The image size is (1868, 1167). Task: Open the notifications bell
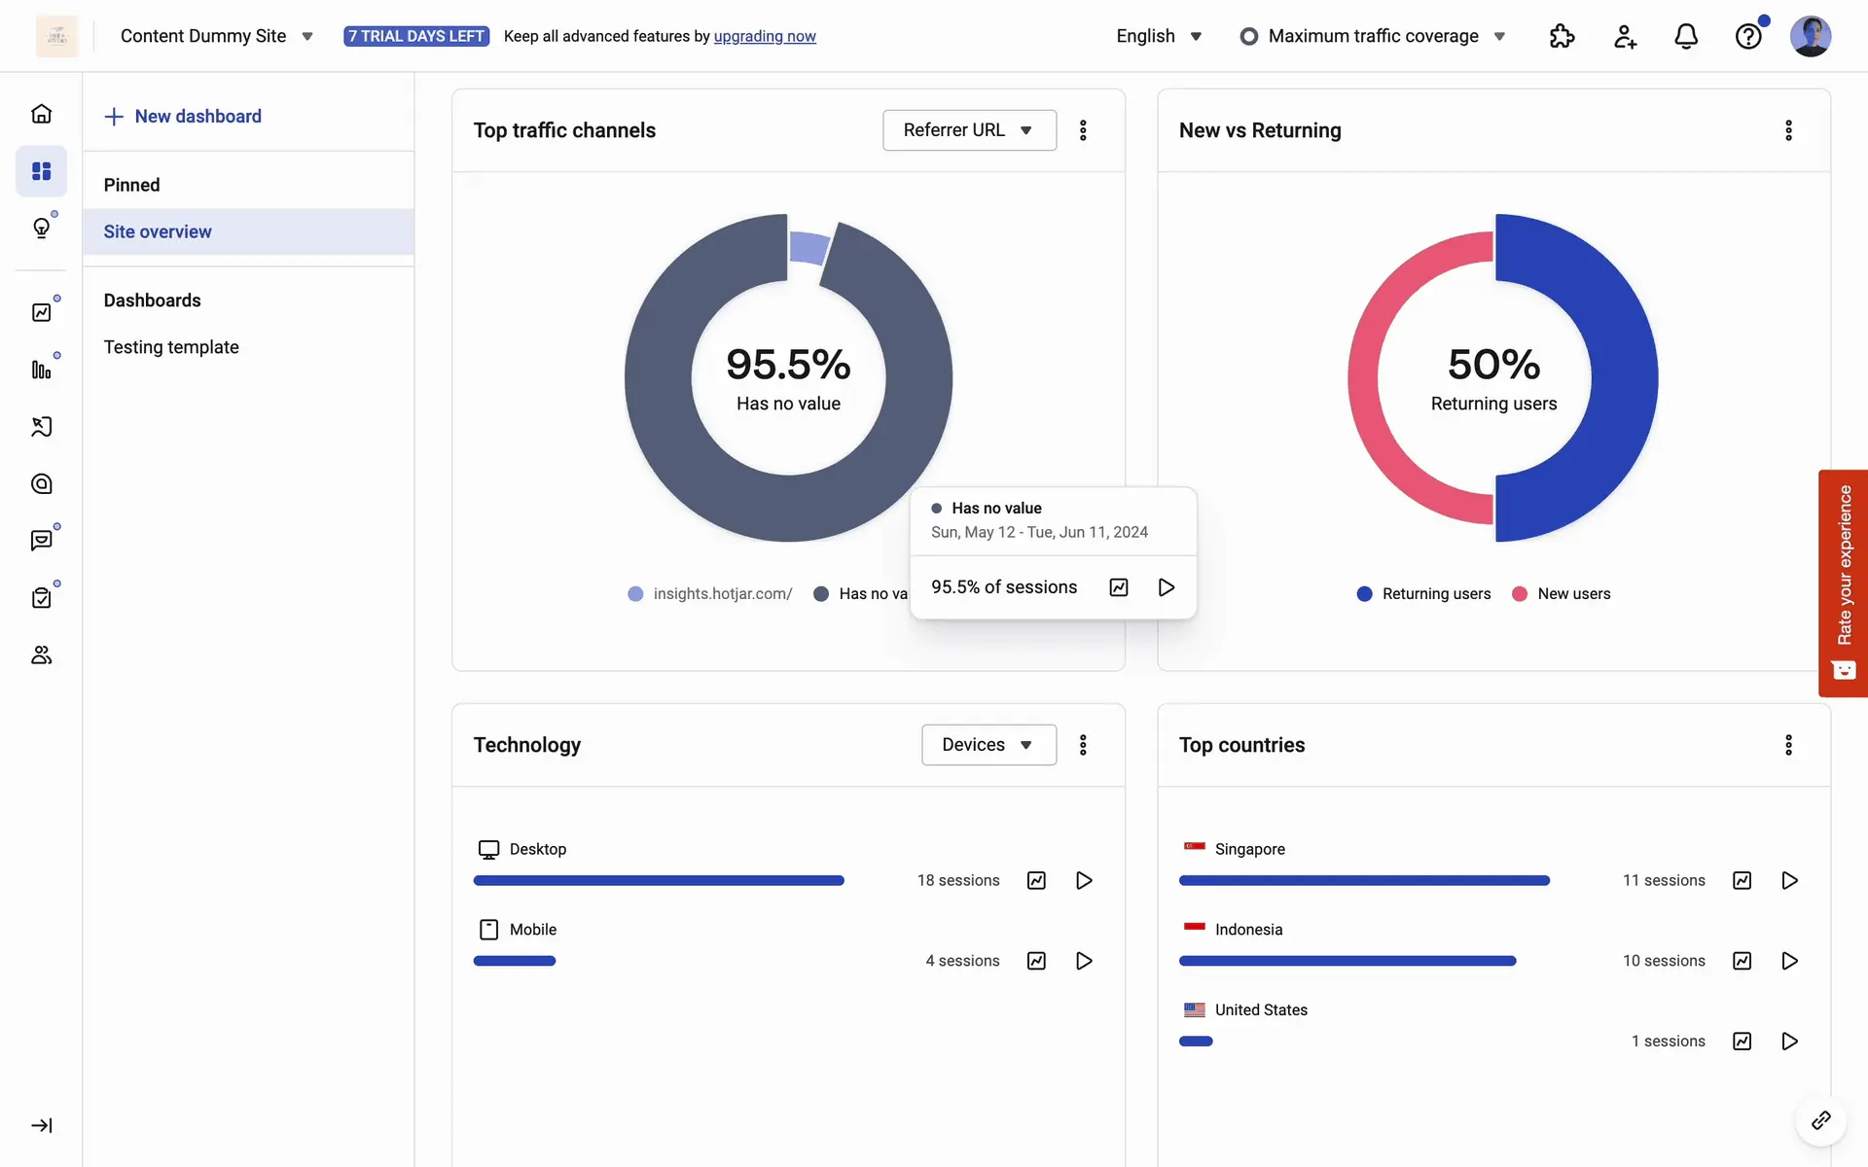tap(1686, 36)
